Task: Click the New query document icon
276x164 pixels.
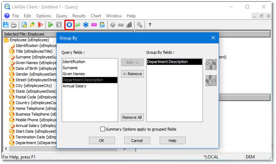Action: [x=24, y=25]
